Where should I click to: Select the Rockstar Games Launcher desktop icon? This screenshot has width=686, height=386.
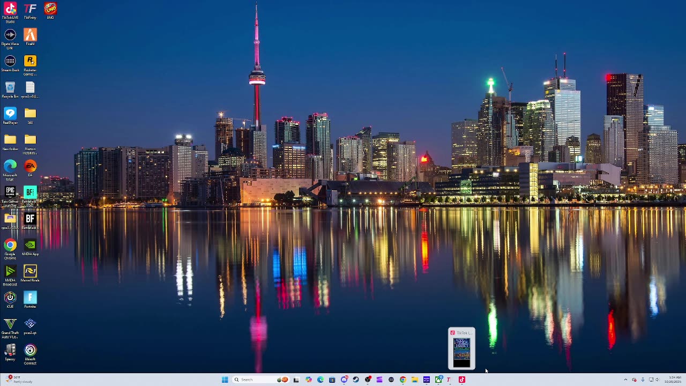point(30,65)
